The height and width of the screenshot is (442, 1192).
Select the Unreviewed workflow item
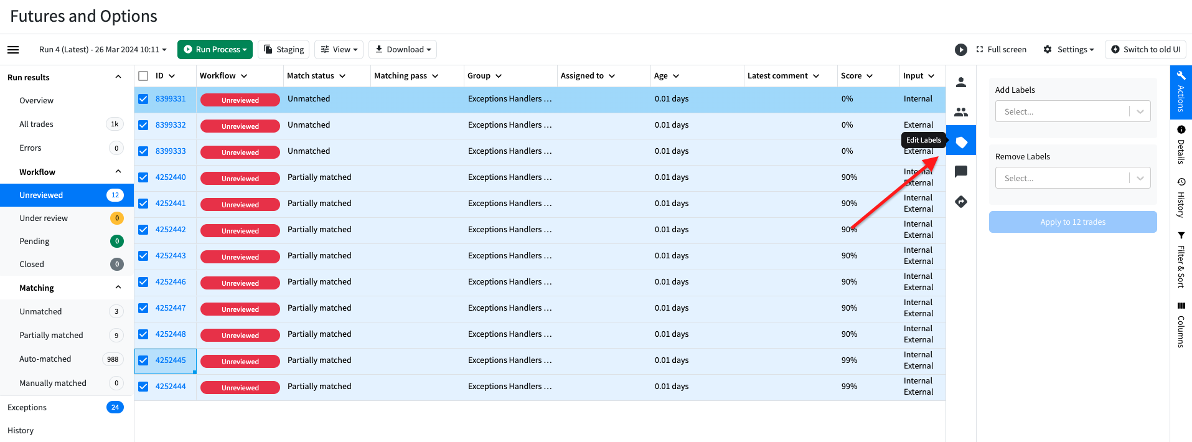point(67,195)
